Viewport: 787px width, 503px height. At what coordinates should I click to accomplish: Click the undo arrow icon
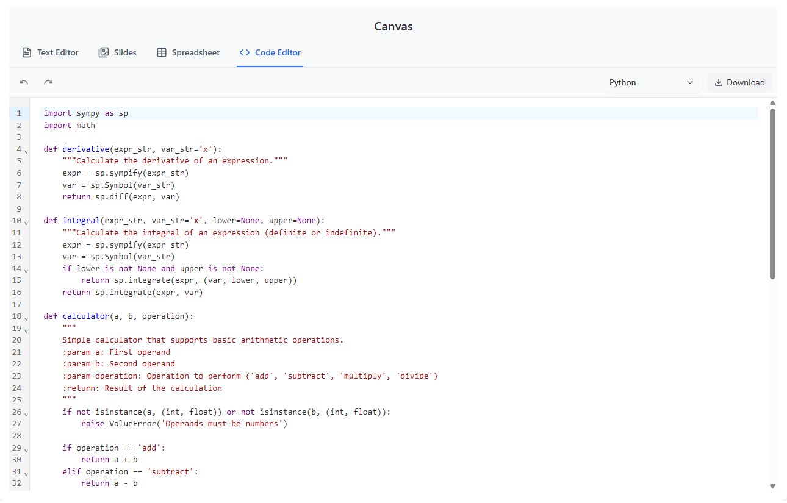23,82
